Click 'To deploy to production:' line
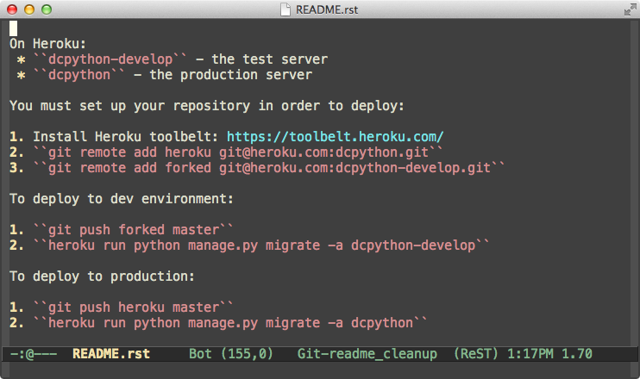 tap(102, 276)
